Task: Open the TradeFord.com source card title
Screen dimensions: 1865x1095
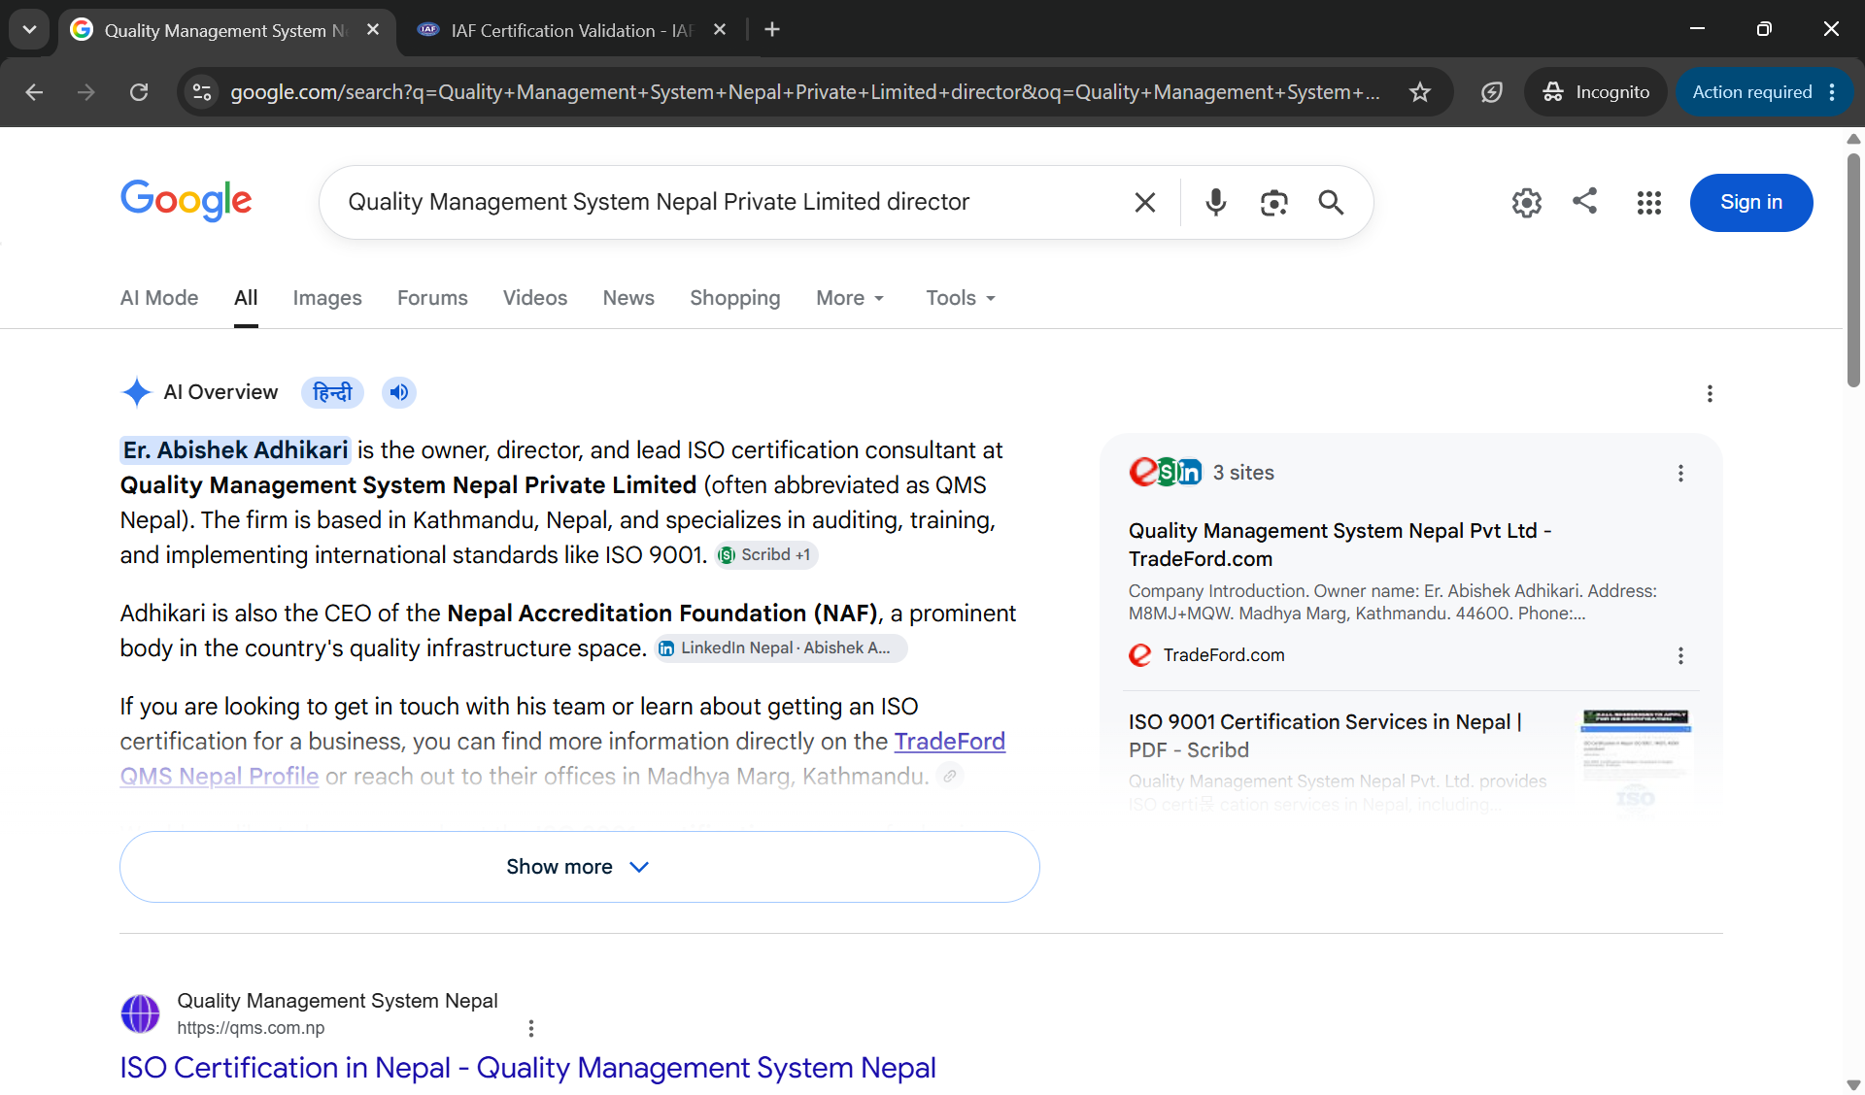Action: coord(1339,545)
